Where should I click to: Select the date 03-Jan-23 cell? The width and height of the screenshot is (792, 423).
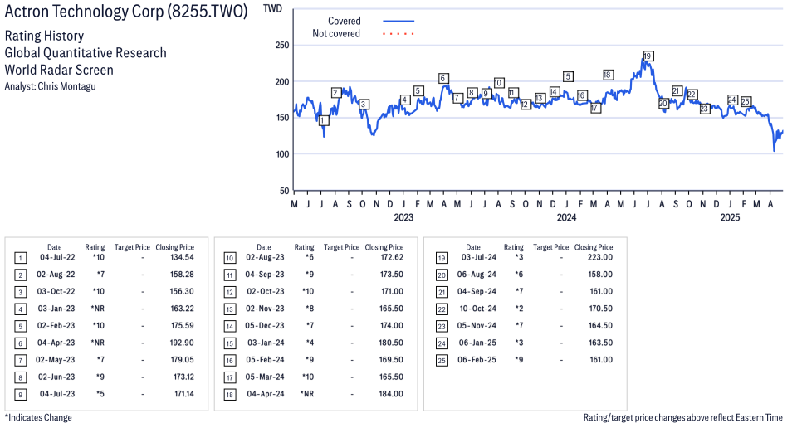[x=56, y=309]
